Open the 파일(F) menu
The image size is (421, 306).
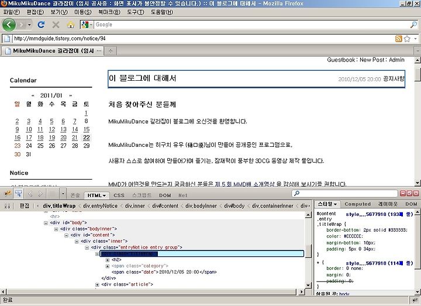coord(12,12)
